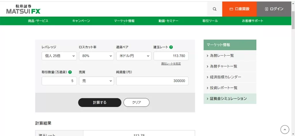Open the お客様サポート menu
This screenshot has height=136, width=295.
tap(252, 21)
